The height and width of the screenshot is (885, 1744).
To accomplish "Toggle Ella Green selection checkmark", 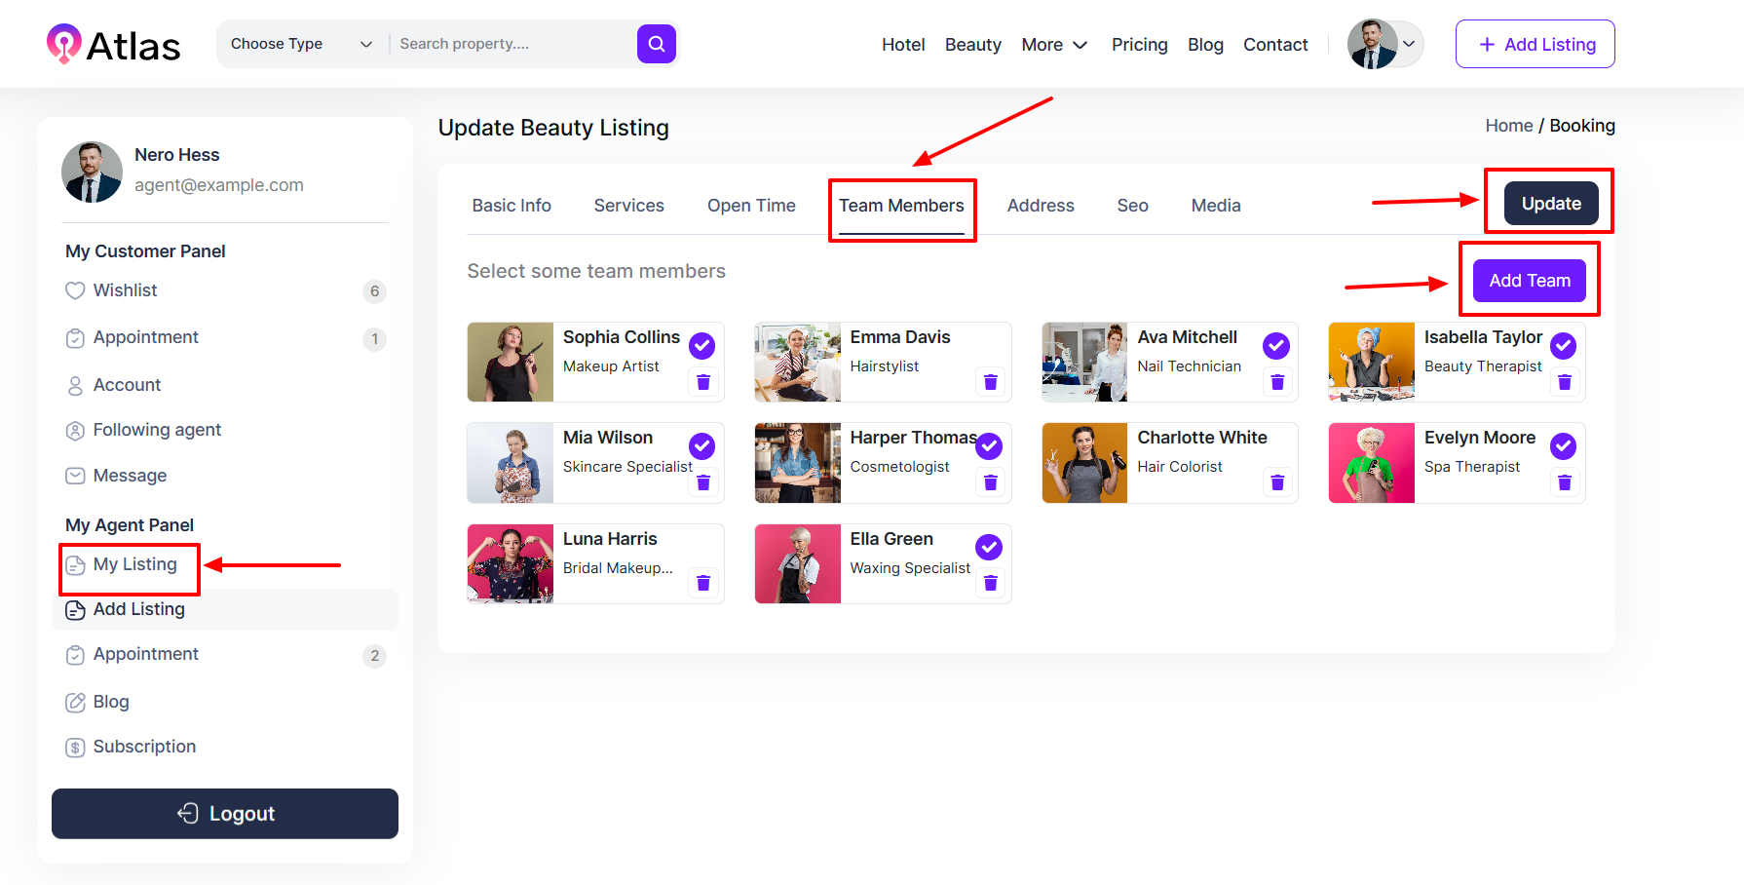I will tap(989, 548).
